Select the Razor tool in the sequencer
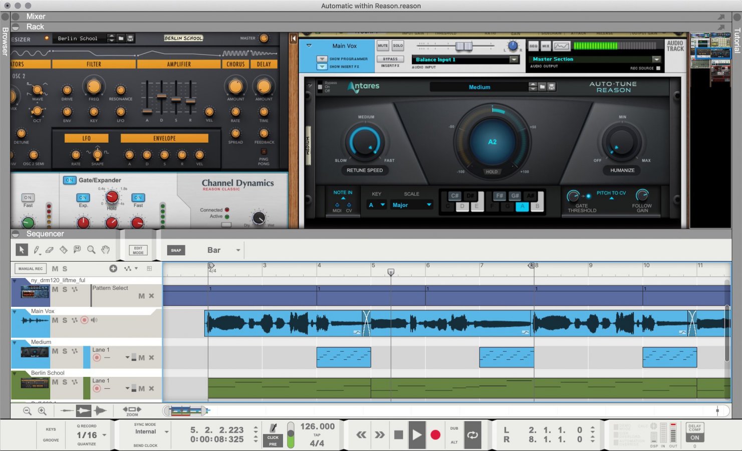 63,250
